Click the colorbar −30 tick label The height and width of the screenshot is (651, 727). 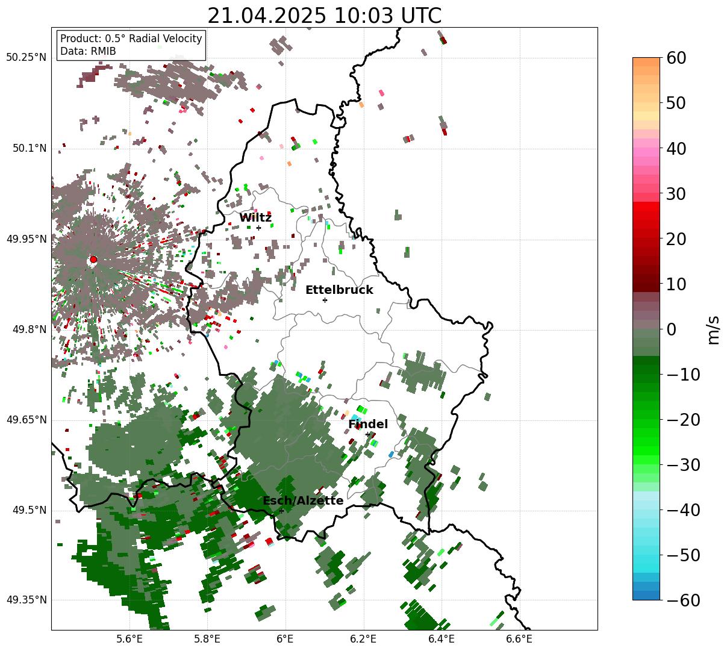click(x=683, y=465)
